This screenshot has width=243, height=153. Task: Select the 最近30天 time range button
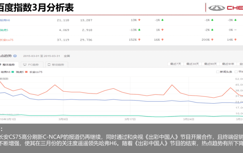(x=192, y=64)
